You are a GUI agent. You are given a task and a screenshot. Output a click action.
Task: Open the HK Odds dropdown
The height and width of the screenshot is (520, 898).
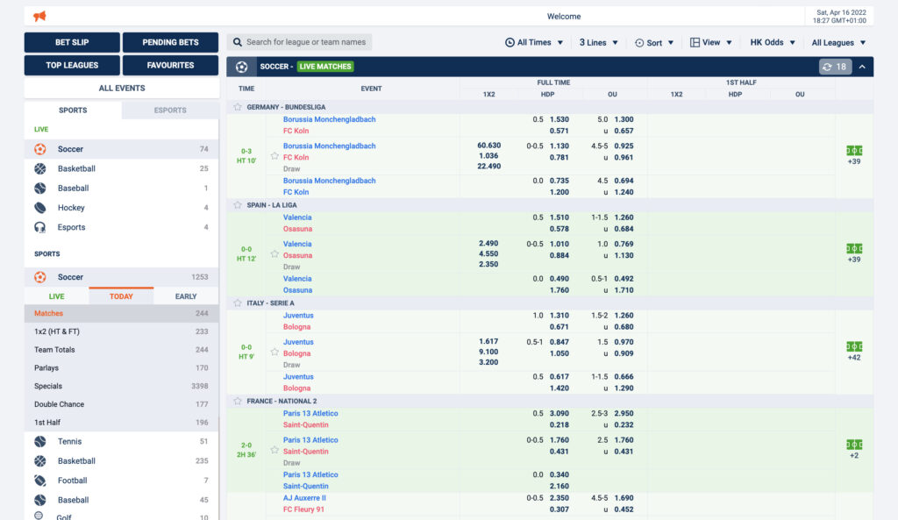pyautogui.click(x=772, y=42)
